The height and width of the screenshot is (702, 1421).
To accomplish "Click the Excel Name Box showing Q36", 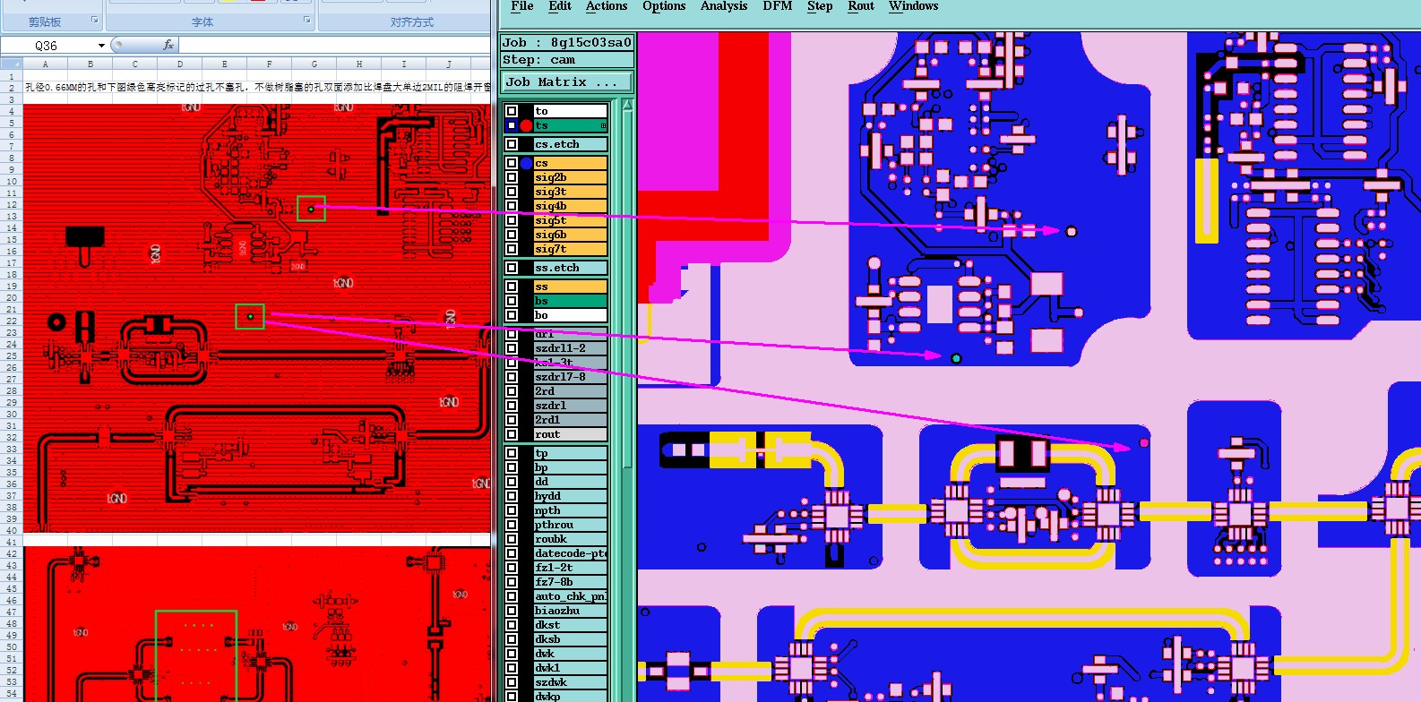I will coord(47,45).
